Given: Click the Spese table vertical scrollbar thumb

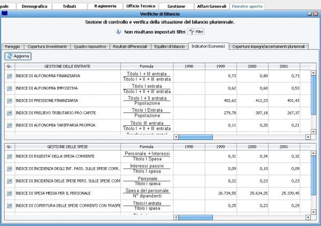Looking at the screenshot, I should (314, 175).
